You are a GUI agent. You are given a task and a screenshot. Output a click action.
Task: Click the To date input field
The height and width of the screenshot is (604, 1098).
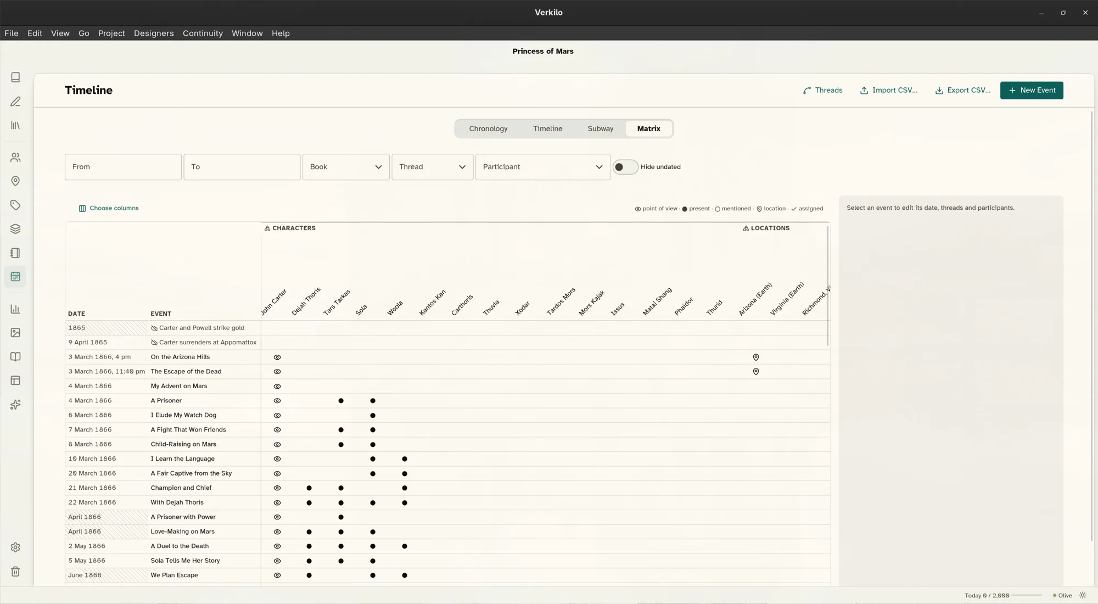(x=242, y=167)
